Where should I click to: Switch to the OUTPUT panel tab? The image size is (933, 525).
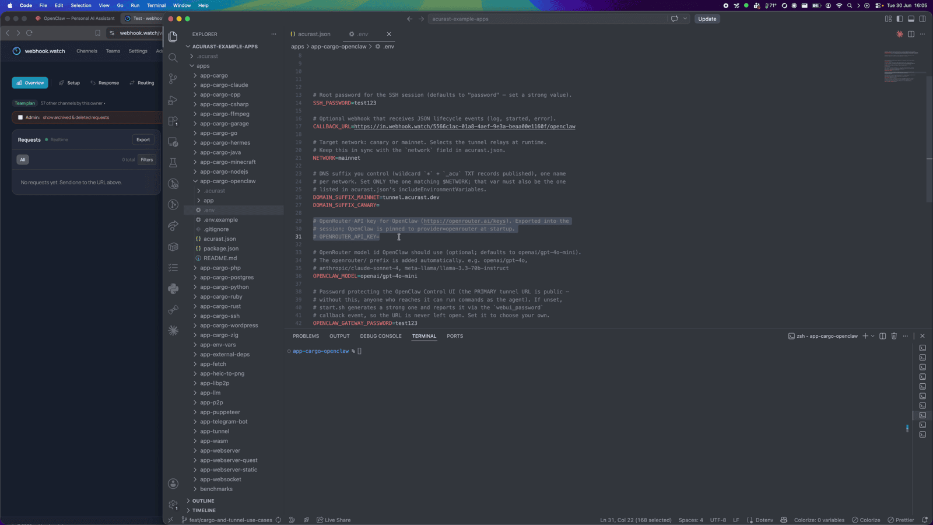pyautogui.click(x=339, y=336)
